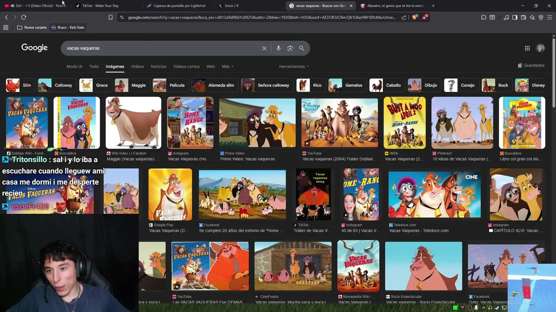Open the Google account avatar
Viewport: 556px width, 312px height.
pyautogui.click(x=540, y=48)
